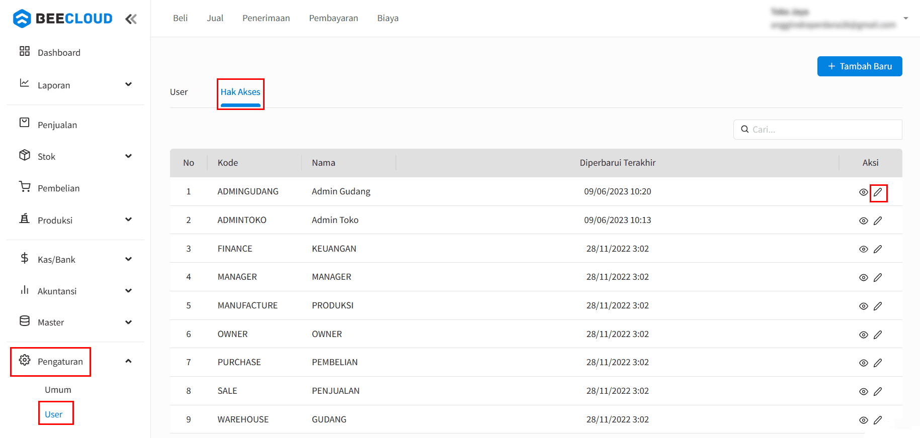Click the Dashboard grid icon
920x438 pixels.
[x=24, y=51]
